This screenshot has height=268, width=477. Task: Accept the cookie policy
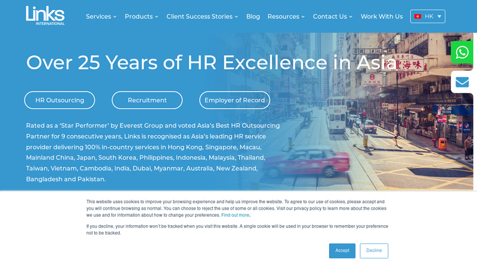[342, 251]
